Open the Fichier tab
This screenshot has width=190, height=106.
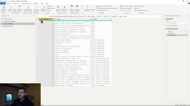pyautogui.click(x=3, y=4)
